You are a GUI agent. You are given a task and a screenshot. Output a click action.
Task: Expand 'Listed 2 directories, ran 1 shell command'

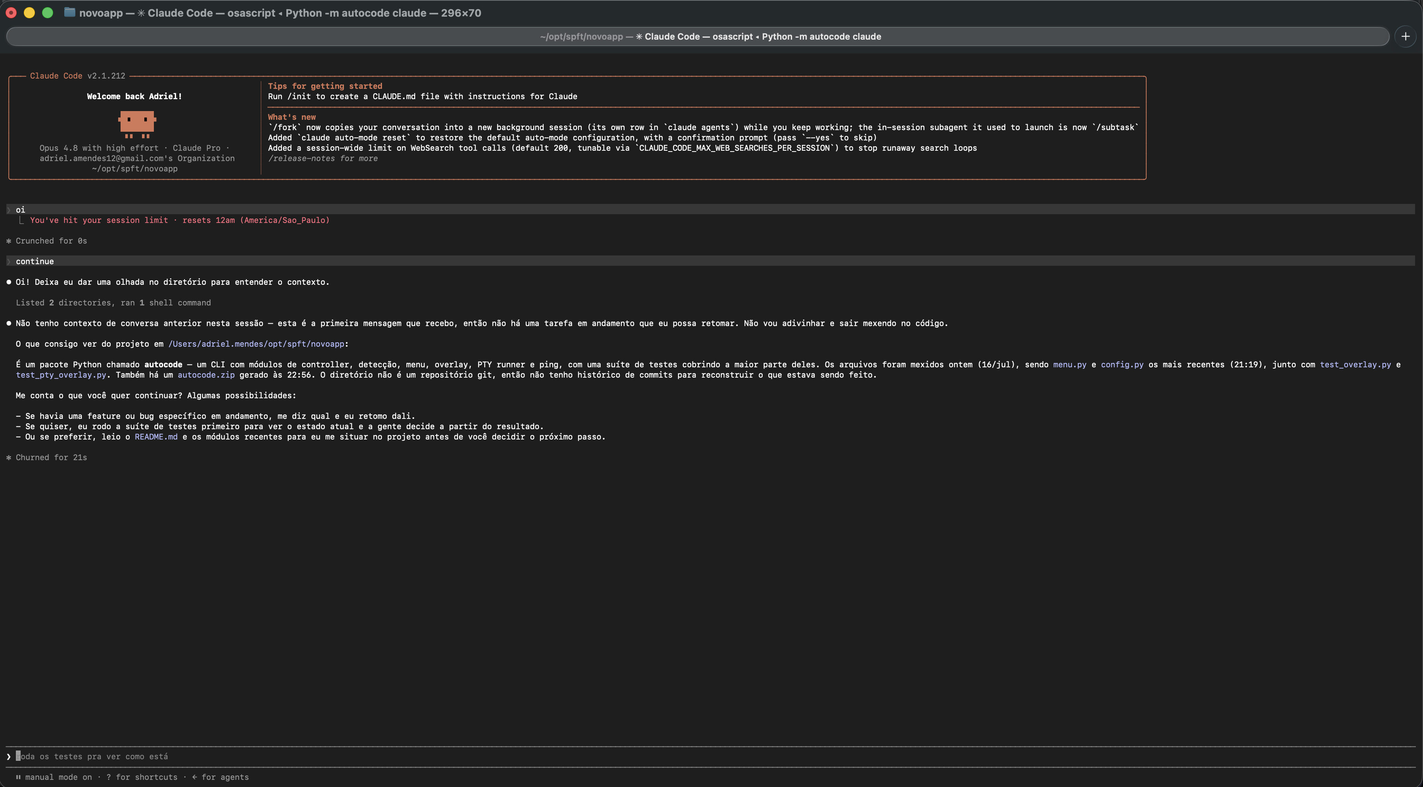pos(113,302)
